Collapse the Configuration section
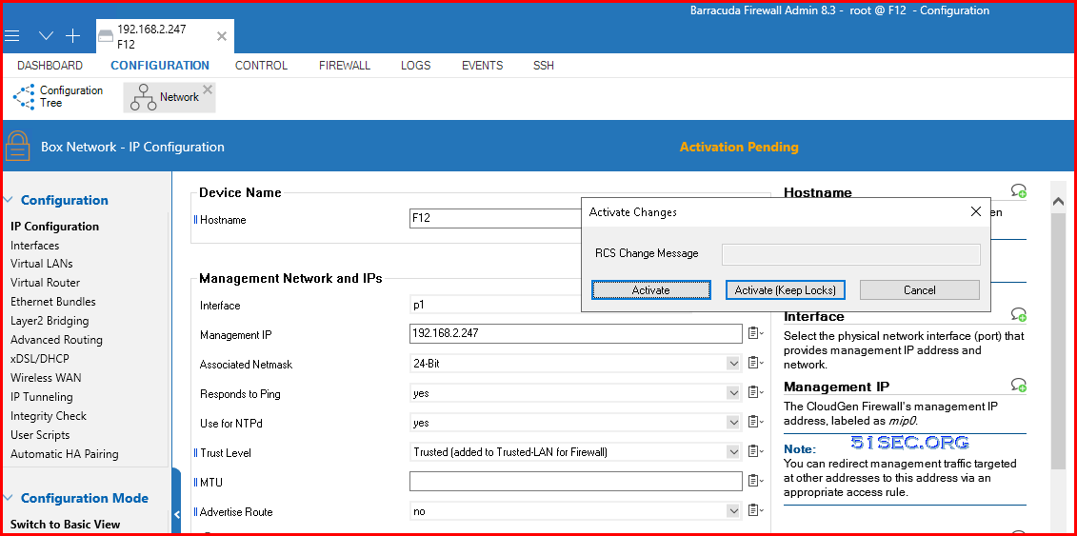The image size is (1077, 536). (9, 200)
